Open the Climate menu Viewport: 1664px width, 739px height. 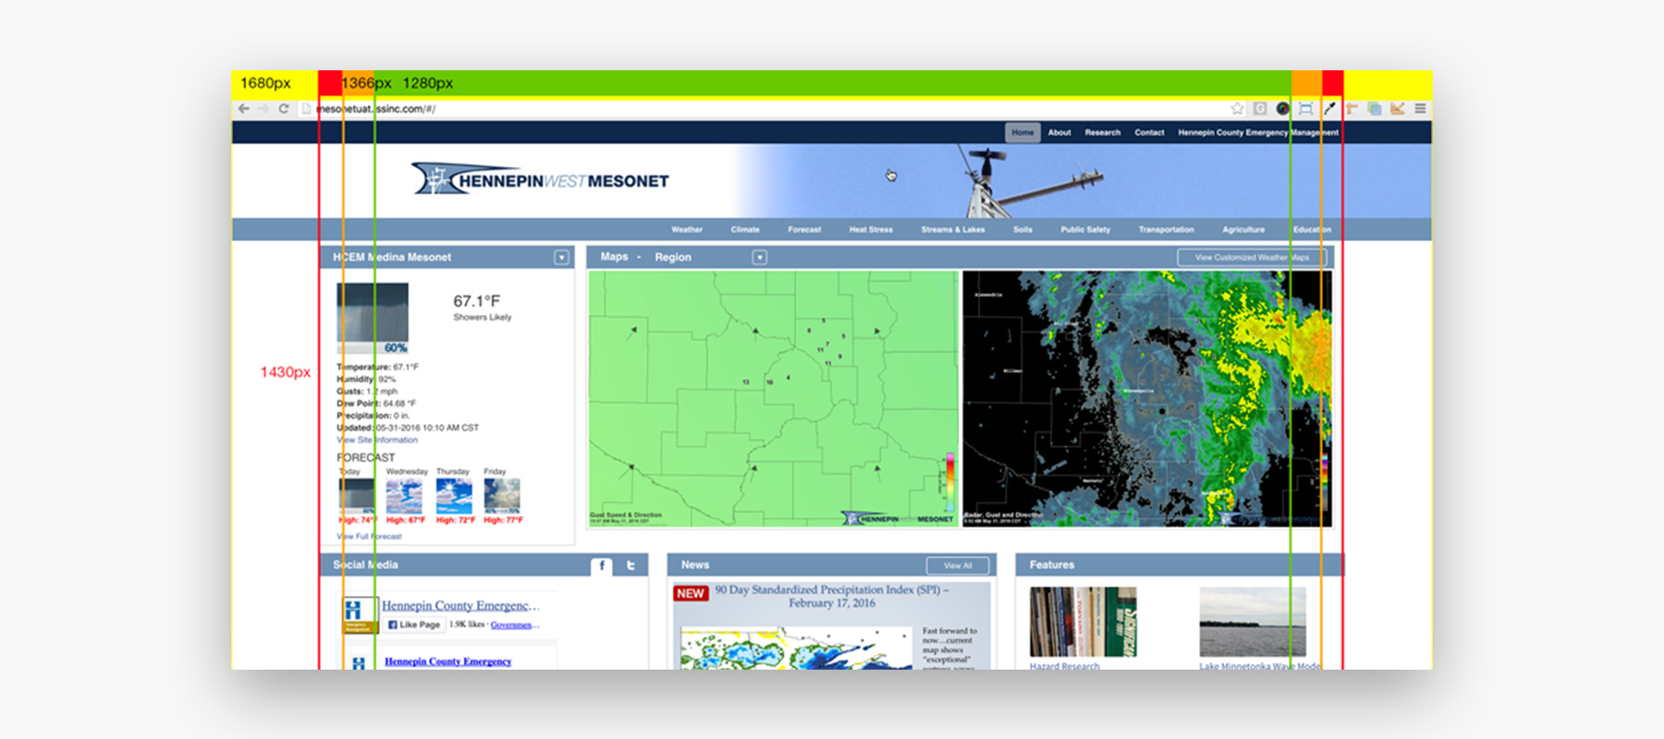point(745,230)
